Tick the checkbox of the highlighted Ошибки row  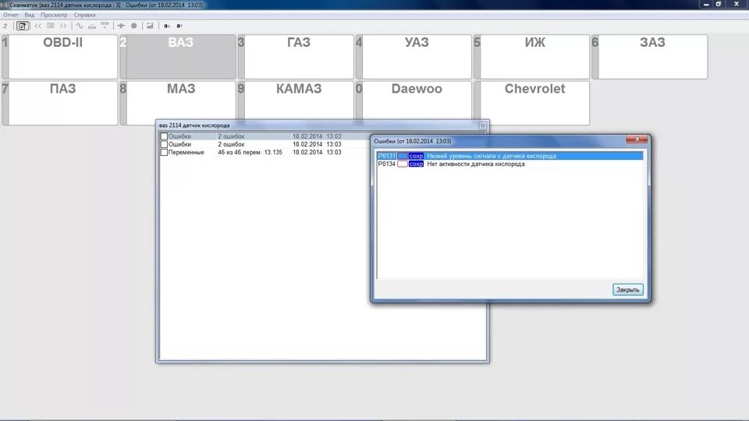tap(164, 136)
